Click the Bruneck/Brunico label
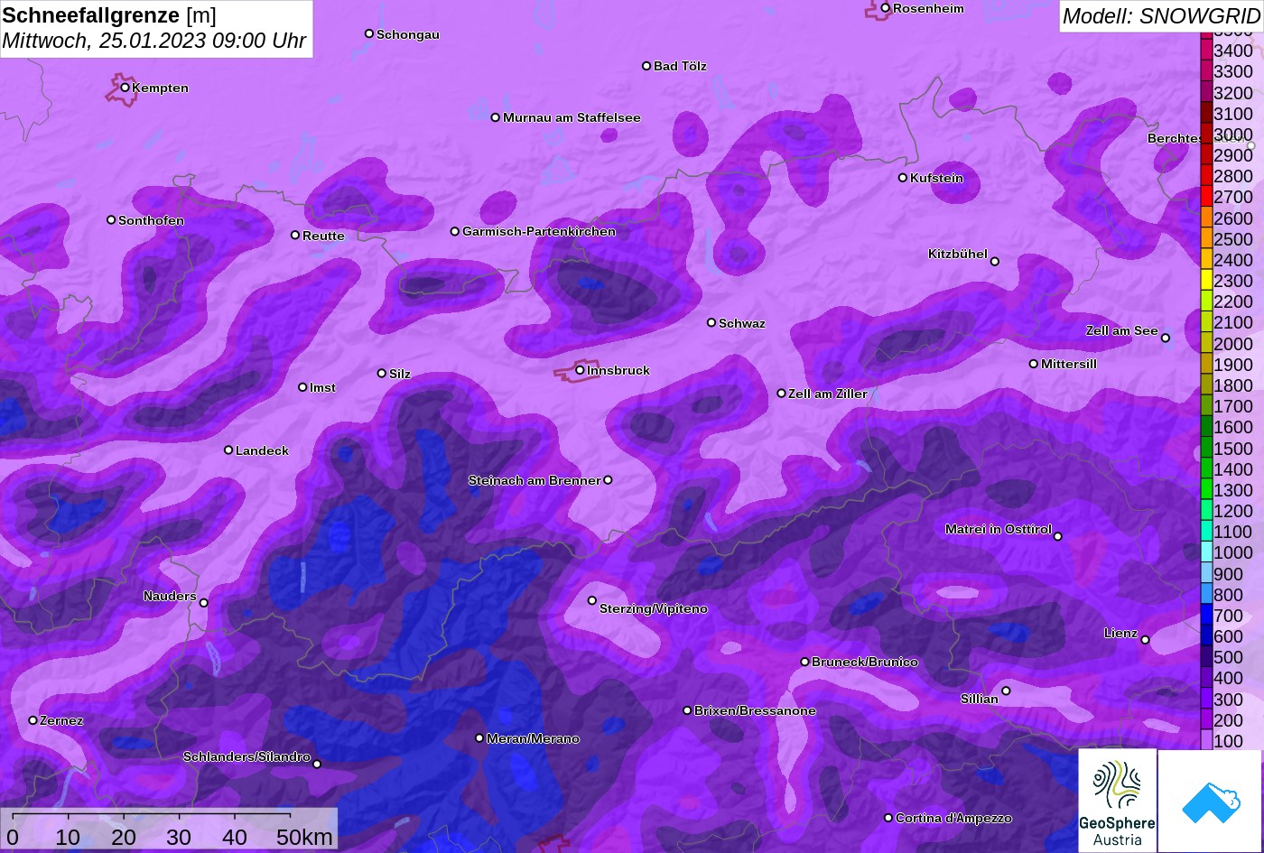Image resolution: width=1264 pixels, height=853 pixels. pyautogui.click(x=865, y=662)
